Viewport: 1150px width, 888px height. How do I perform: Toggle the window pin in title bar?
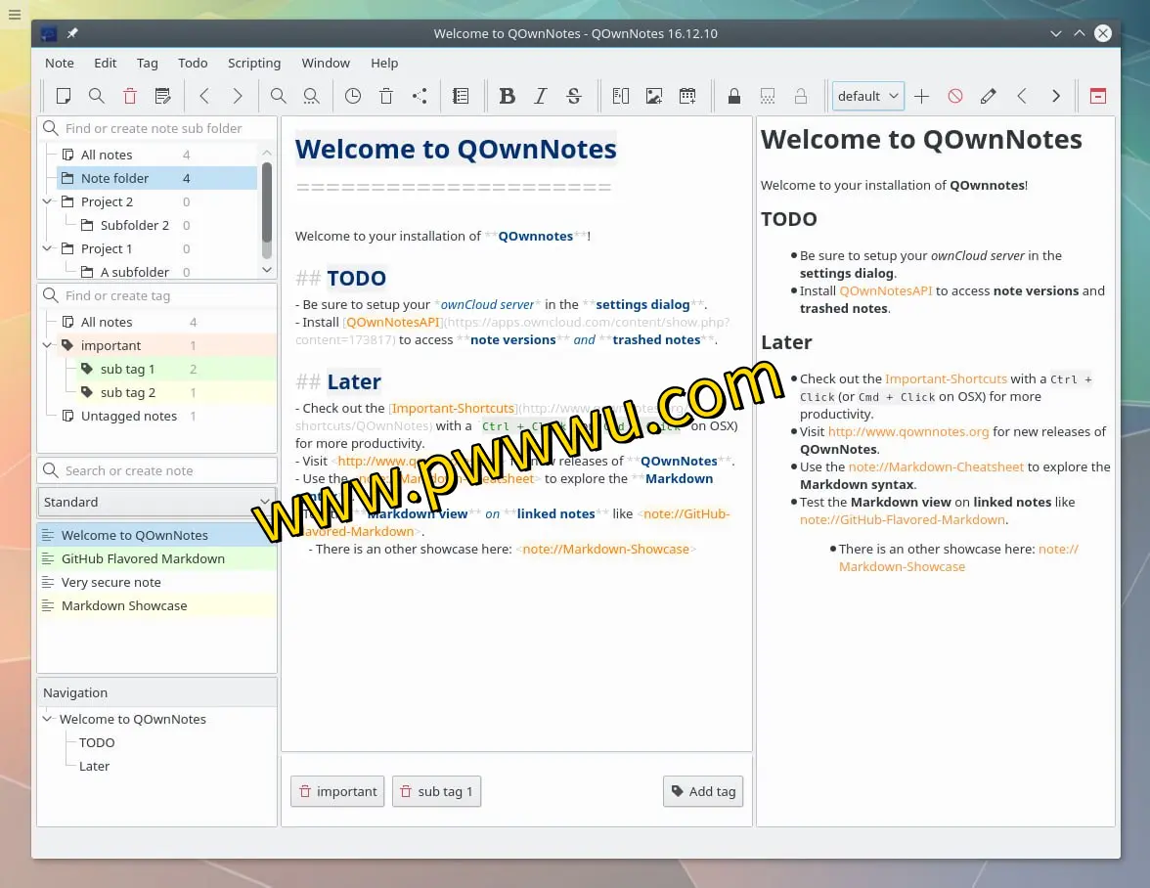[x=72, y=33]
